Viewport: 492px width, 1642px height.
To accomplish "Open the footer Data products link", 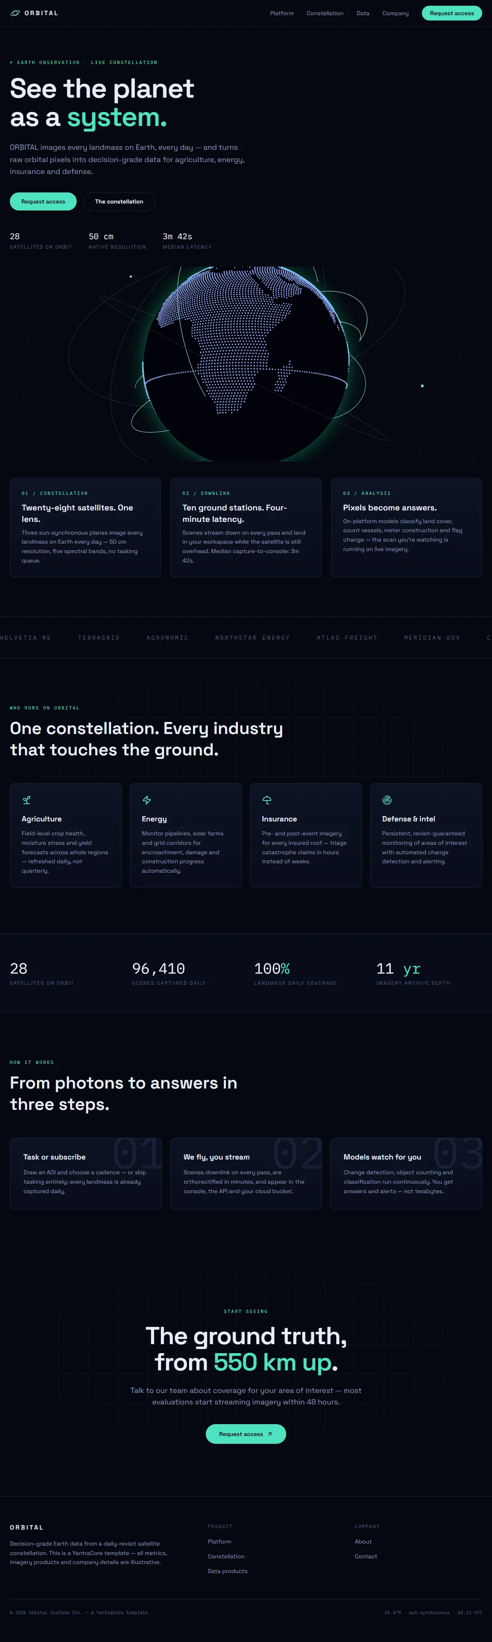I will pyautogui.click(x=228, y=1571).
